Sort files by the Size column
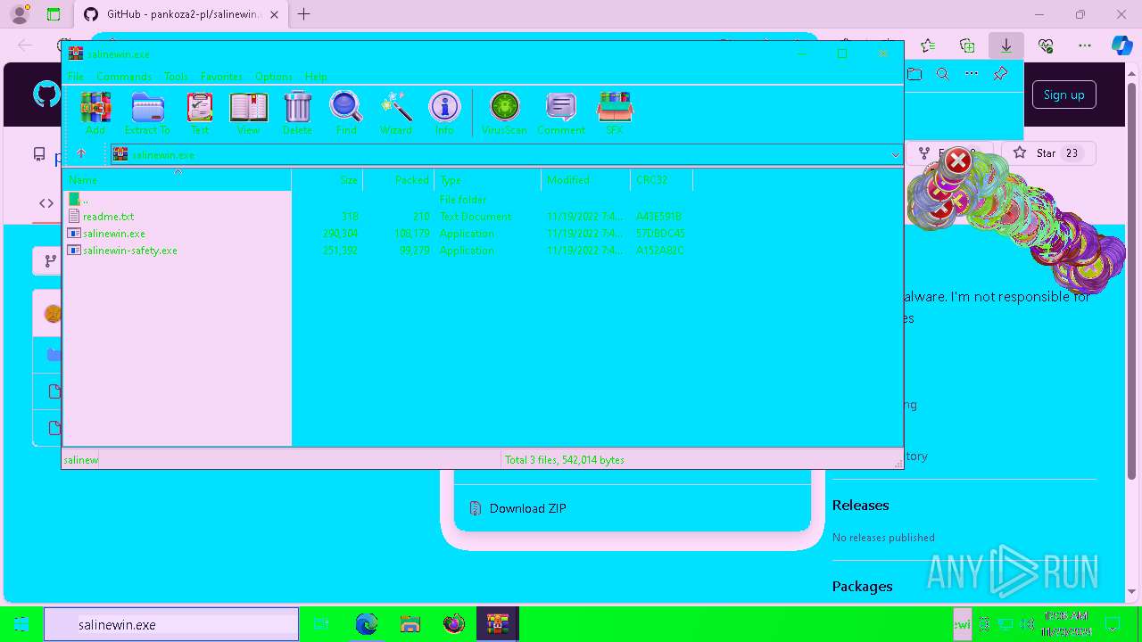This screenshot has width=1142, height=642. (x=327, y=180)
